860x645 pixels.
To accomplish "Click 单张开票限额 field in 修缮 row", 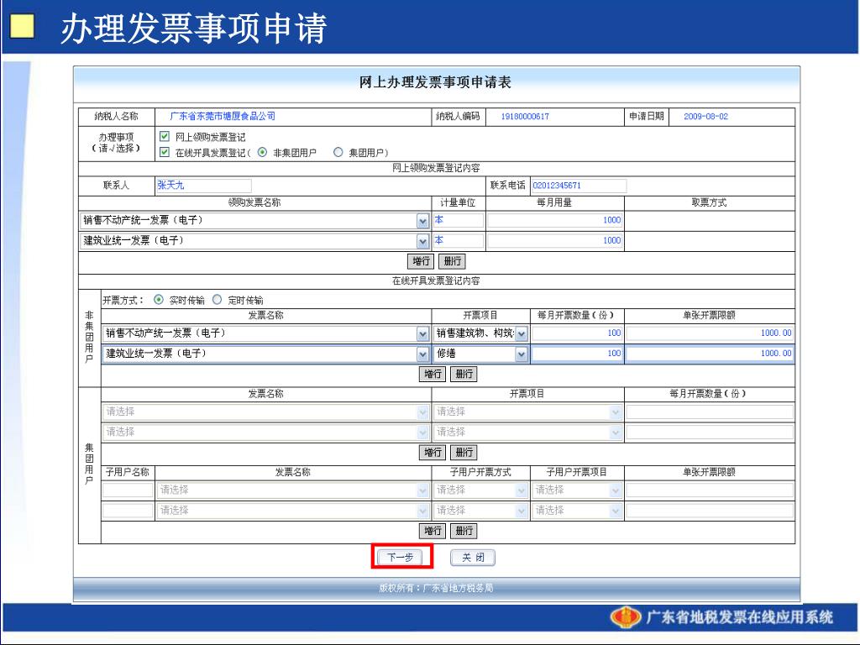I will 710,354.
